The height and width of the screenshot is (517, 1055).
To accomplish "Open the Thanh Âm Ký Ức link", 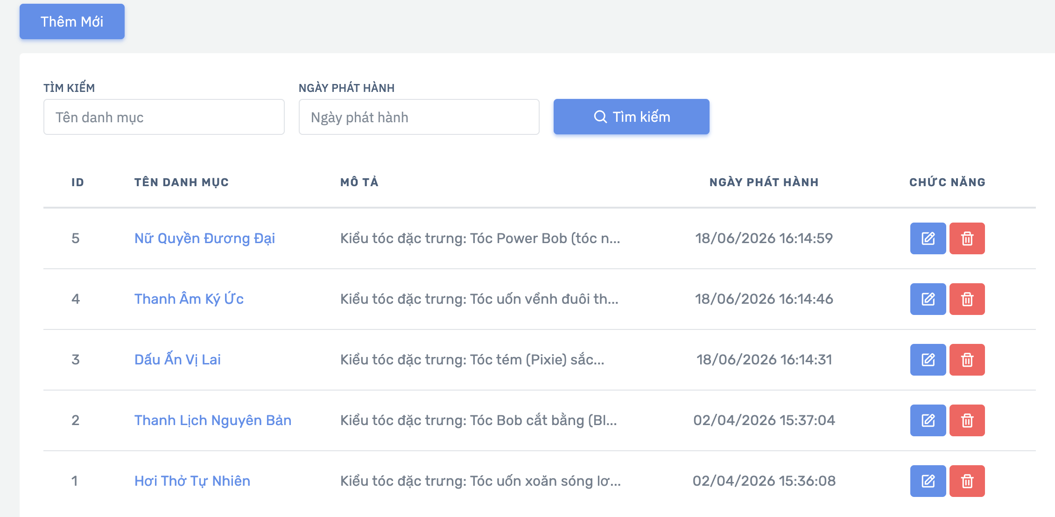I will point(189,299).
